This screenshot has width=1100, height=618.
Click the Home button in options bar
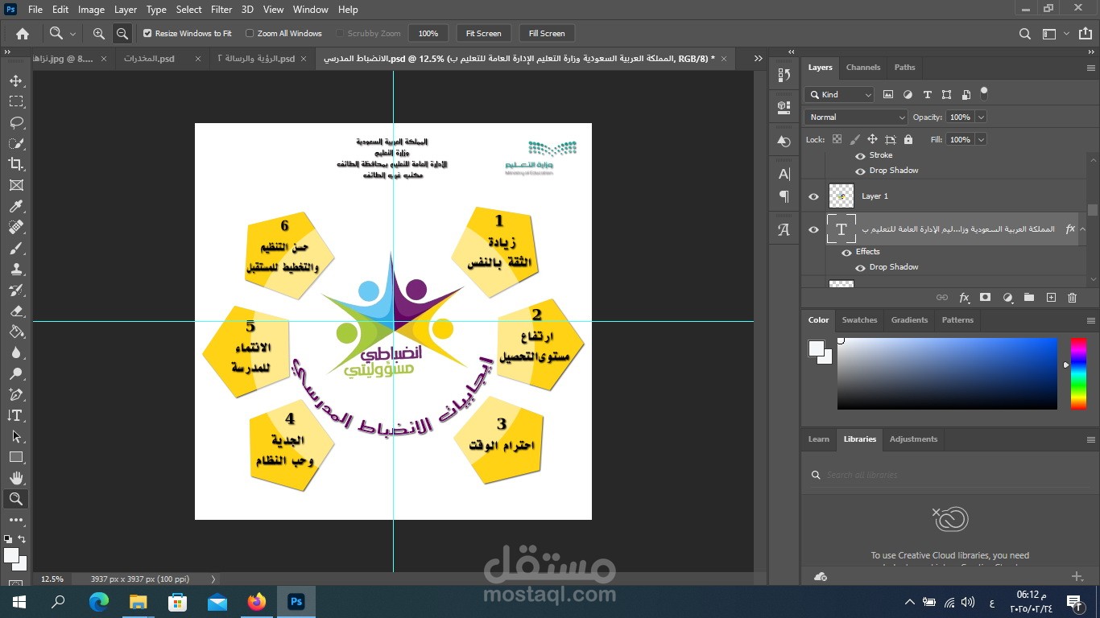point(23,34)
